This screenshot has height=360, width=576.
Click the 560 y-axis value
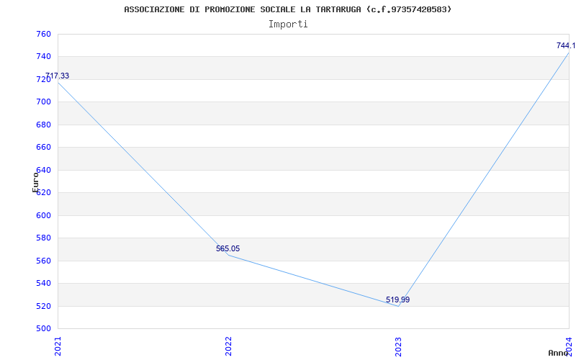tap(43, 261)
